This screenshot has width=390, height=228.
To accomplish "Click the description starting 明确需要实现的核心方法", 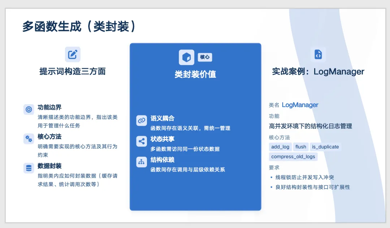I will coord(78,151).
